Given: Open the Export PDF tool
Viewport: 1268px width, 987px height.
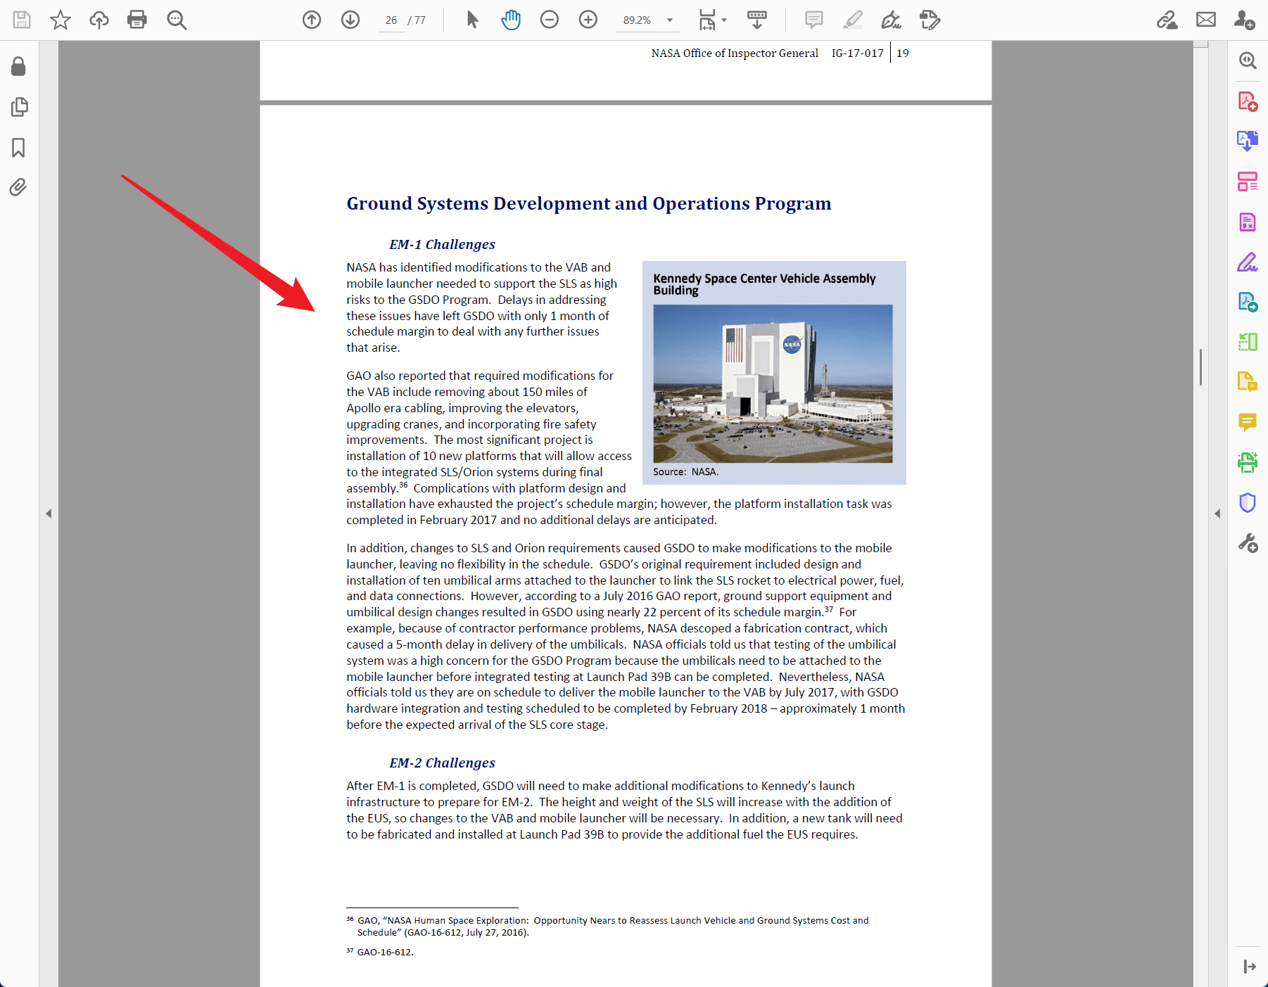Looking at the screenshot, I should [x=1248, y=141].
